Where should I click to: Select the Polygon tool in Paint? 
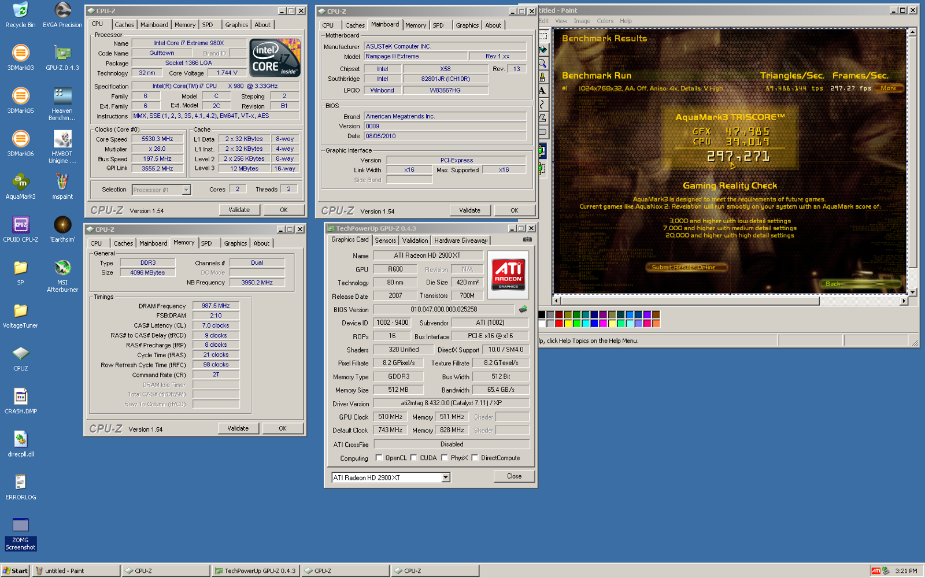click(x=543, y=118)
